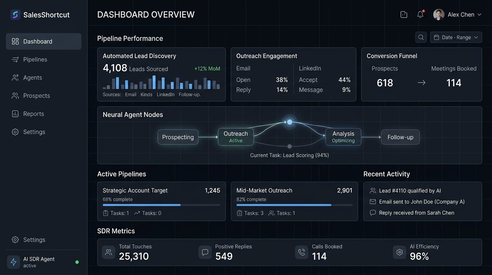Viewport: 492px width, 275px height.
Task: Click the search magnifier button
Action: tap(421, 37)
